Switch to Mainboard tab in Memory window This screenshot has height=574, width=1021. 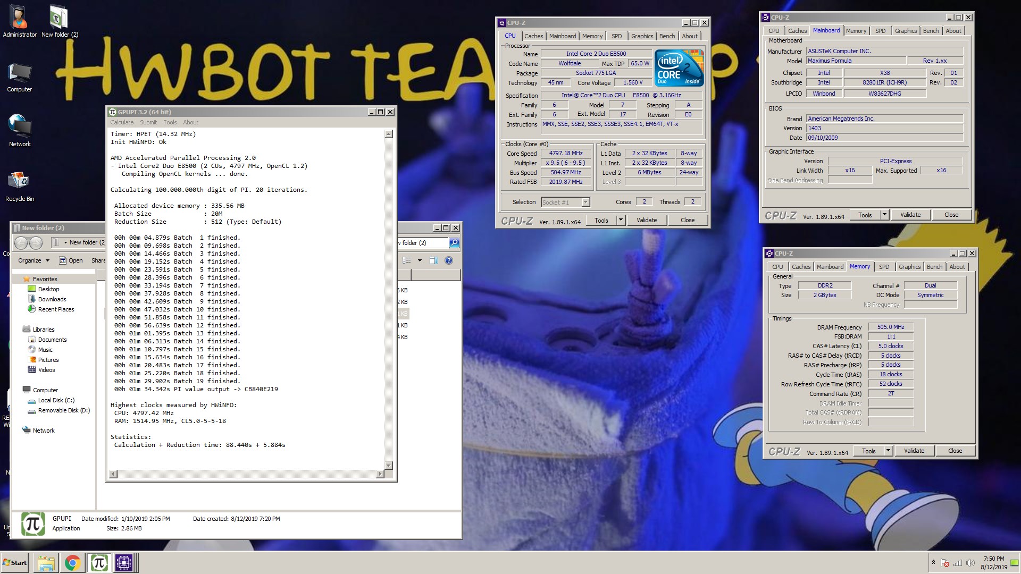[830, 267]
